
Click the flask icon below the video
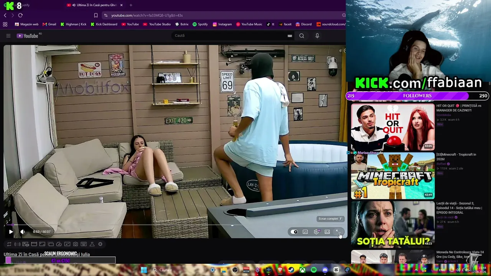click(x=92, y=244)
